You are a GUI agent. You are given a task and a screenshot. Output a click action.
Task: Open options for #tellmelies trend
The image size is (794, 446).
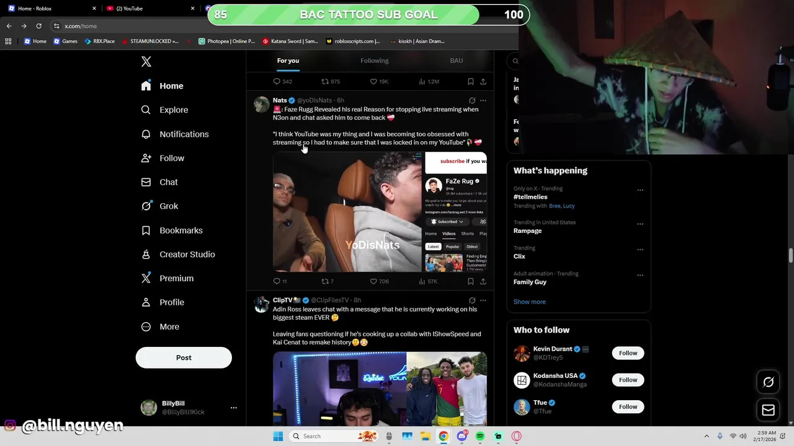coord(640,190)
